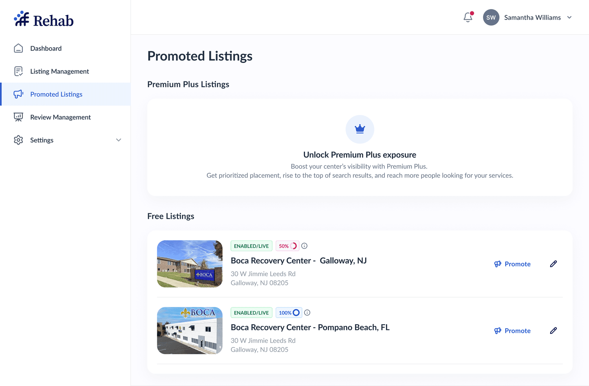
Task: Click info icon next to 50% badge
Action: tap(304, 246)
